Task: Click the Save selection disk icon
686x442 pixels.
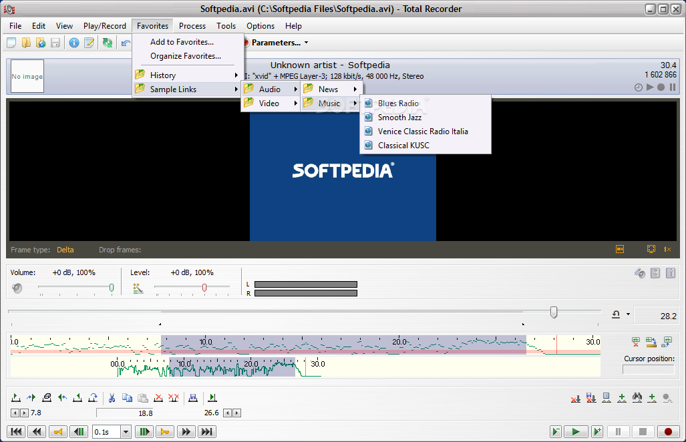Action: click(x=193, y=398)
